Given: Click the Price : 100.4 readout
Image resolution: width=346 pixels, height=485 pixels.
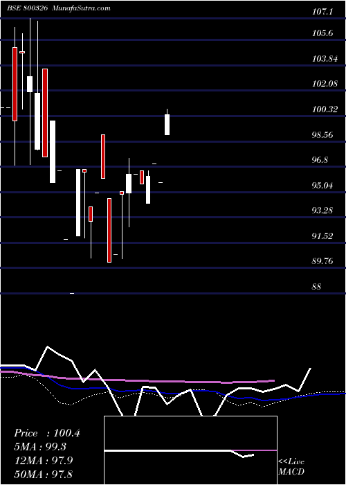Looking at the screenshot, I should click(47, 433).
